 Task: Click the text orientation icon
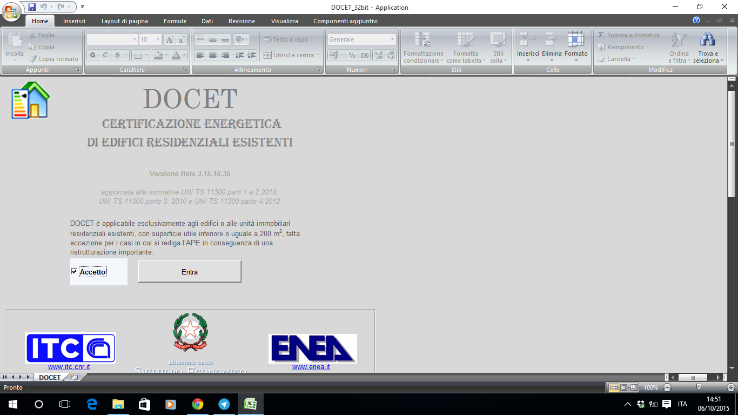239,39
